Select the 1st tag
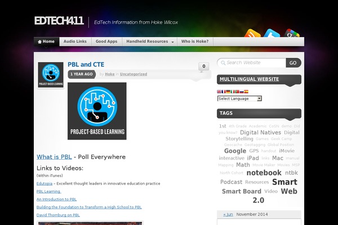 click(x=223, y=126)
